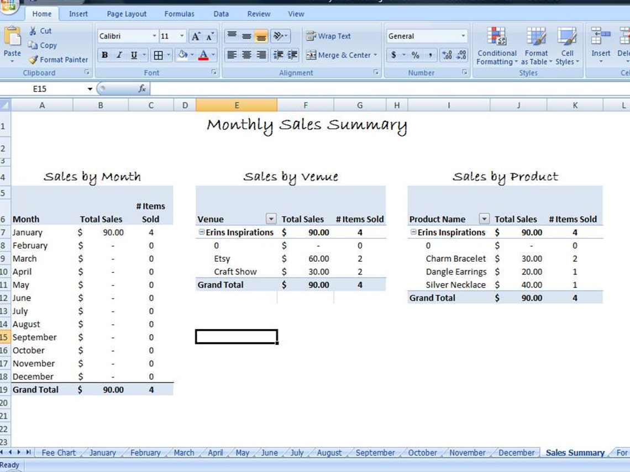The height and width of the screenshot is (472, 630).
Task: Open the Number Format dropdown showing General
Action: (x=427, y=36)
